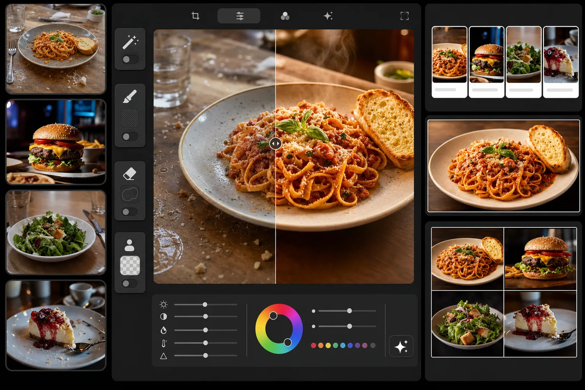Viewport: 585px width, 390px height.
Task: Click the contrast half-circle icon
Action: click(164, 316)
